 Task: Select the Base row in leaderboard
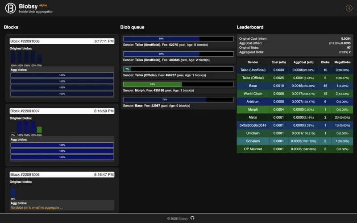[x=295, y=86]
